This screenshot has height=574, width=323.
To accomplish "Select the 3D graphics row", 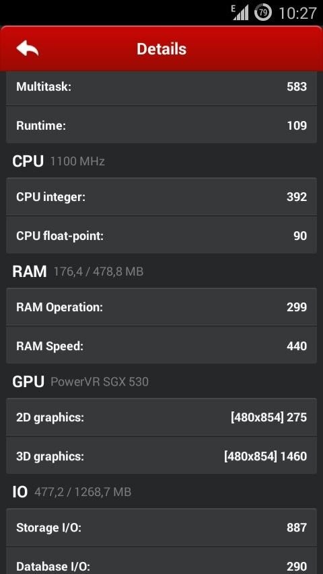I will 161,456.
